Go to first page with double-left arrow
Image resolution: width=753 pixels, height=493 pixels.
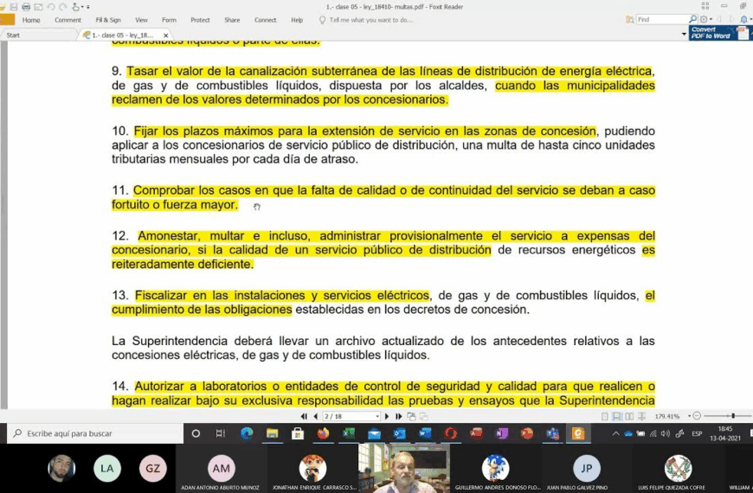pos(304,416)
